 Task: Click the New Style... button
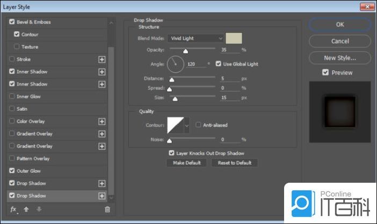pyautogui.click(x=340, y=58)
